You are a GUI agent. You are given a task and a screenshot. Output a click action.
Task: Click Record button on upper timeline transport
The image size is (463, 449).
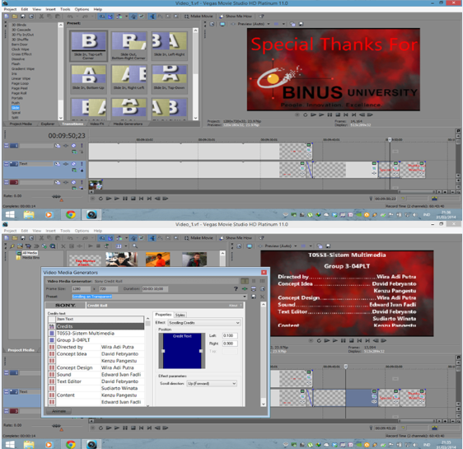click(92, 199)
